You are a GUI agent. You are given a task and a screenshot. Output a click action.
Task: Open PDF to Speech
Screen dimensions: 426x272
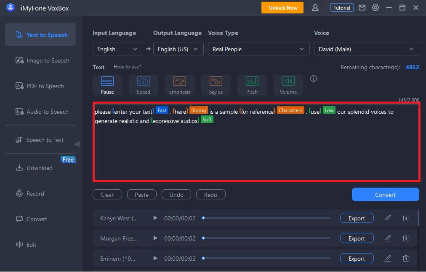(40, 86)
